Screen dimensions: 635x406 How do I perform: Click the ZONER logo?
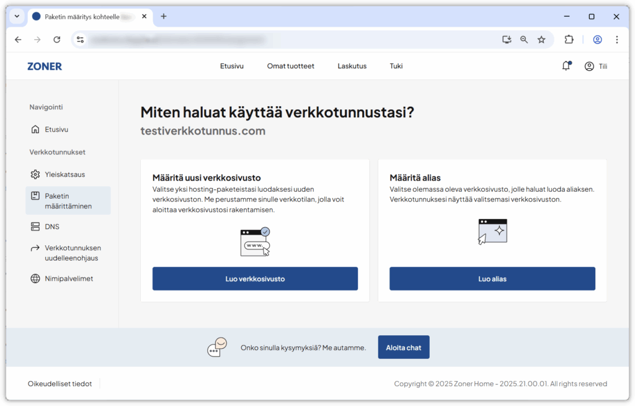pos(45,66)
